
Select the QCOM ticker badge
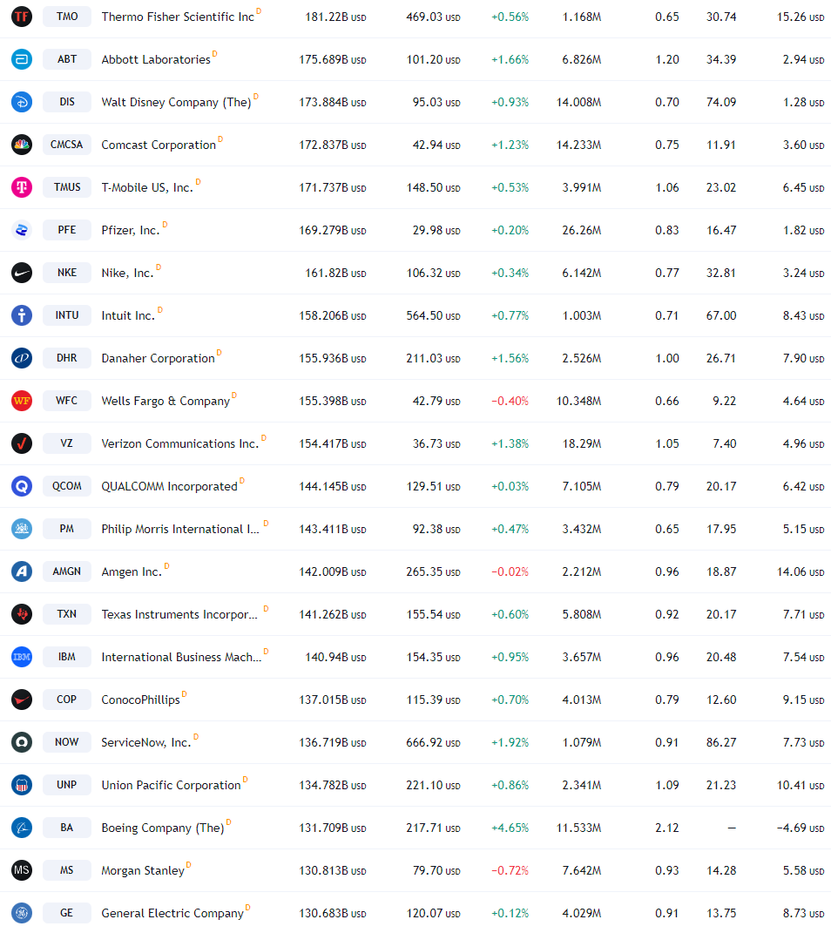[x=66, y=486]
